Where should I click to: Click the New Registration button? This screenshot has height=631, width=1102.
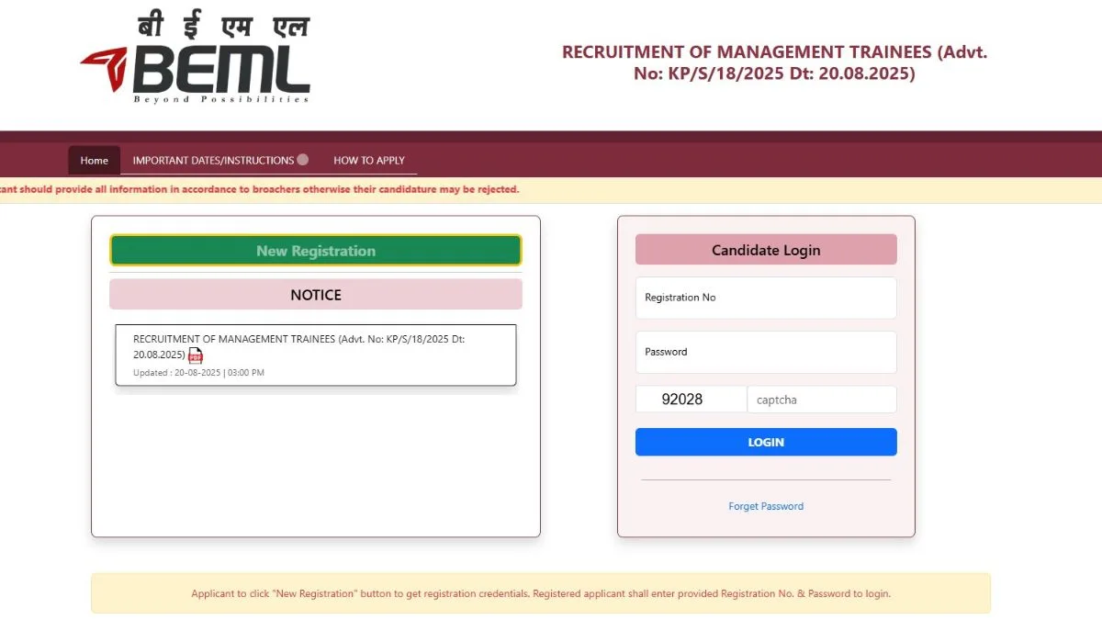pyautogui.click(x=316, y=251)
